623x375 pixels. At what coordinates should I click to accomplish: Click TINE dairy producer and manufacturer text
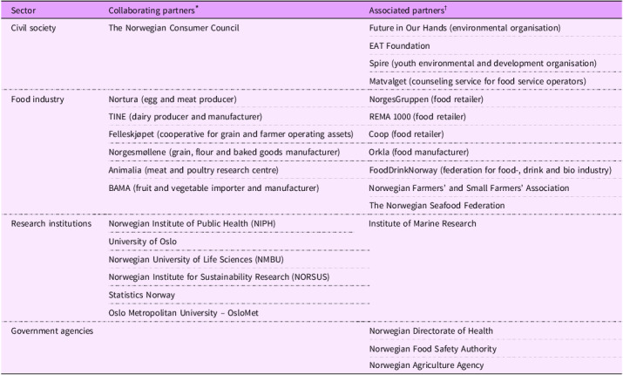click(x=184, y=118)
